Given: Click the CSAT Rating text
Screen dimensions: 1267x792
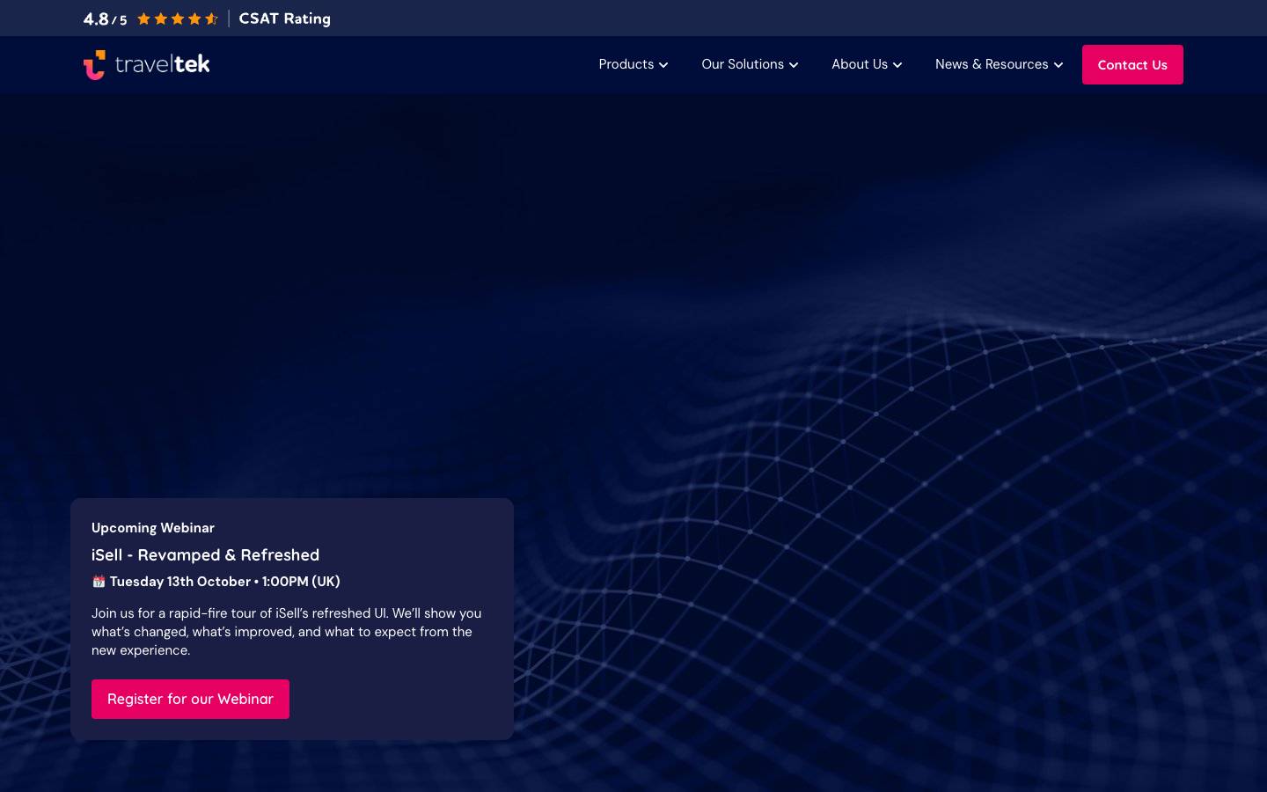Looking at the screenshot, I should pos(285,18).
